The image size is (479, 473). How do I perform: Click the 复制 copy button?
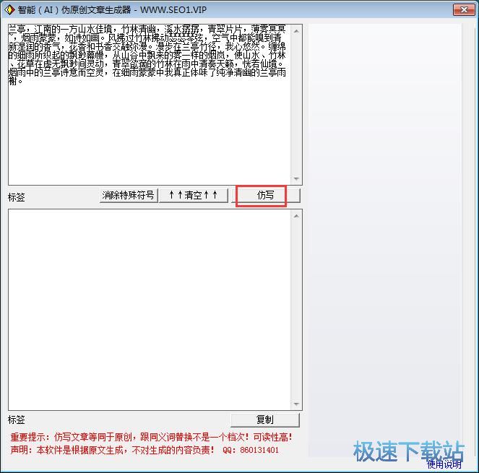tap(265, 420)
